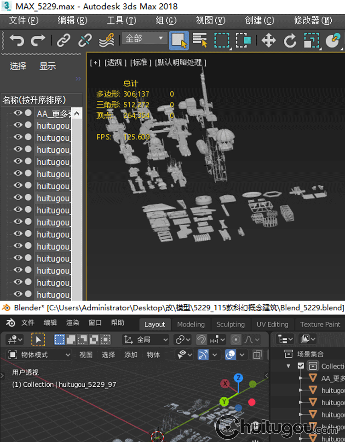This screenshot has height=442, width=345.
Task: Open the 物体模式 mode dropdown
Action: pyautogui.click(x=39, y=355)
